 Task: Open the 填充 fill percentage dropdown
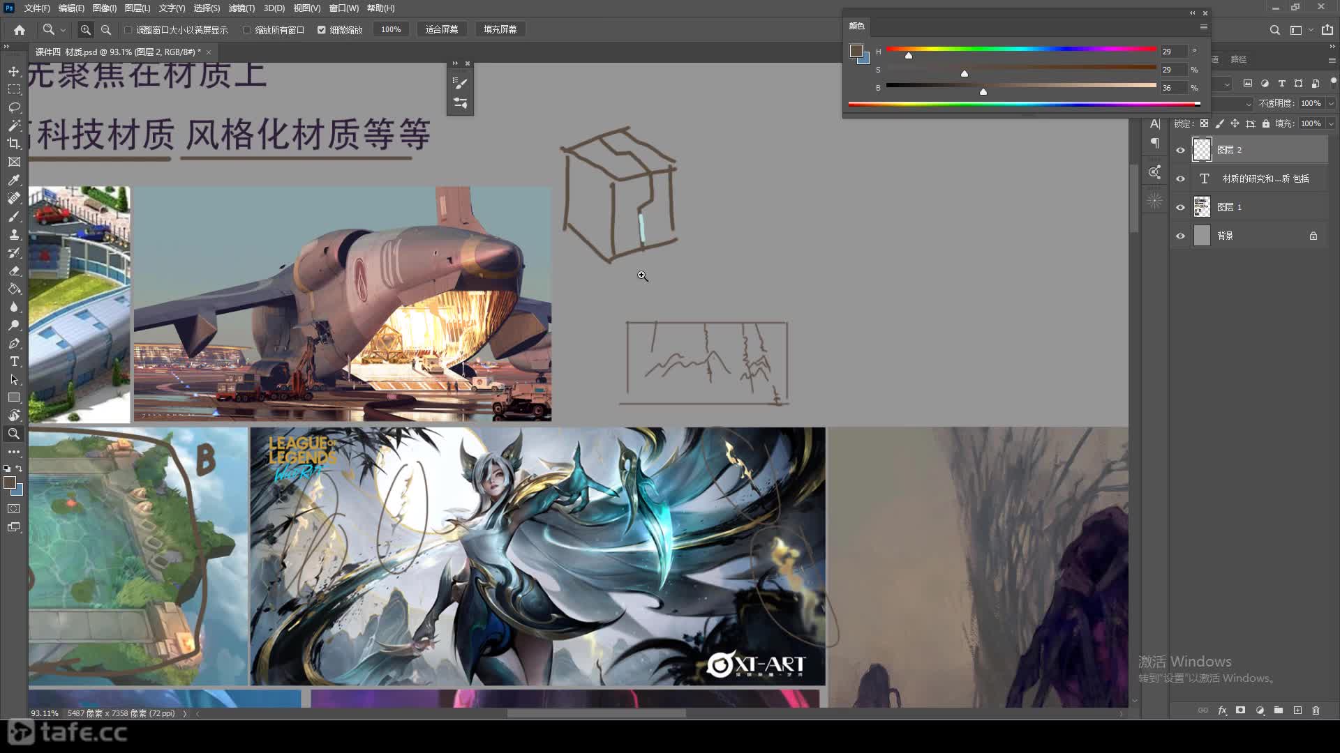pos(1330,123)
